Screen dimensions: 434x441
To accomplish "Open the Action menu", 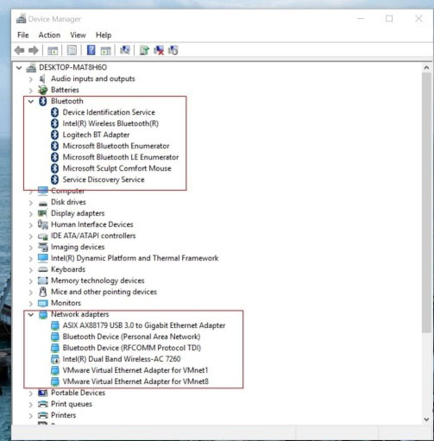I will [x=49, y=35].
